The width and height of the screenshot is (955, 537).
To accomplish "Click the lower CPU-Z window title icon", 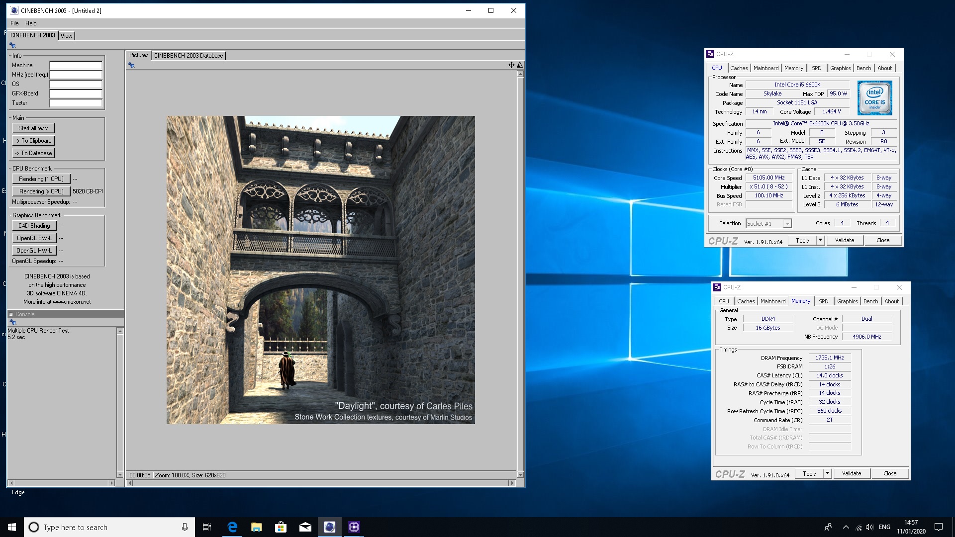I will (x=717, y=287).
